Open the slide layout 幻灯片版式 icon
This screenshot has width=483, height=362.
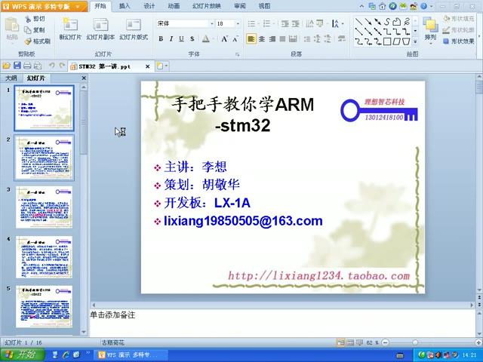coord(134,29)
